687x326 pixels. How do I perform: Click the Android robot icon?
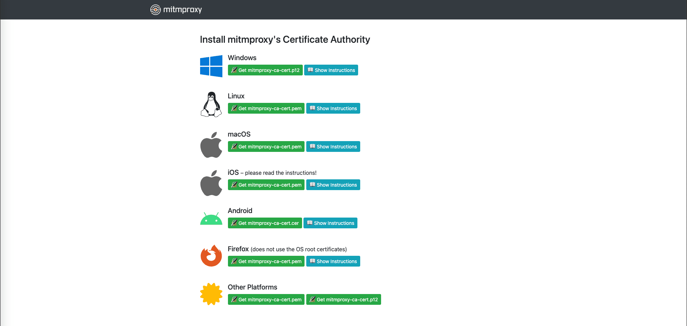211,219
